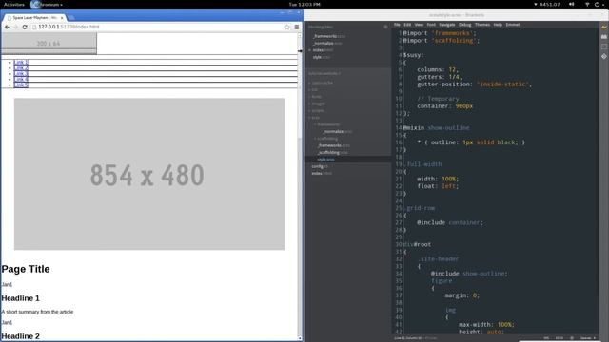Open the project name dropdown in sidebar

[x=324, y=73]
